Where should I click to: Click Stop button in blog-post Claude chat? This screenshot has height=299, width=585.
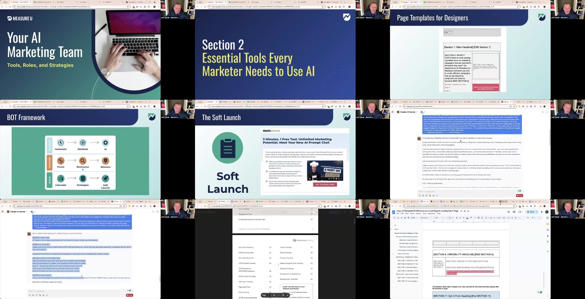coord(519,196)
